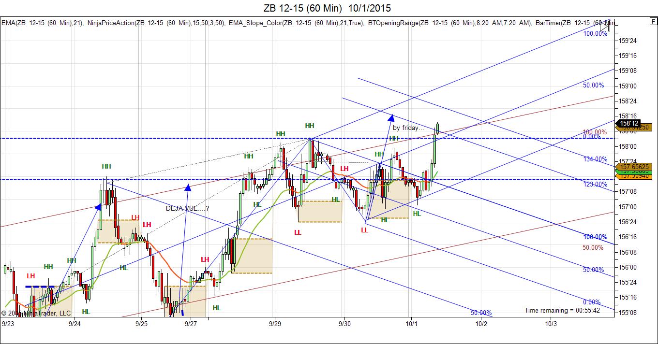
Task: Click the 156'08 price axis label
Action: tap(628, 252)
